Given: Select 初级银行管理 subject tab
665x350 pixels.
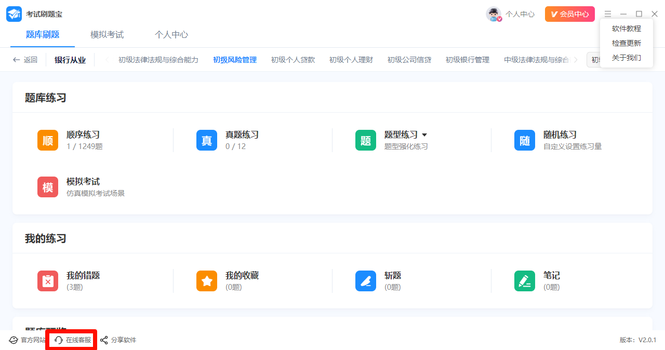Looking at the screenshot, I should tap(468, 60).
